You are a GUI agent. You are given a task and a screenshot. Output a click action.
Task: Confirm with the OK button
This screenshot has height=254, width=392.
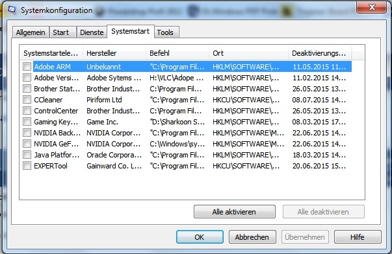[200, 237]
